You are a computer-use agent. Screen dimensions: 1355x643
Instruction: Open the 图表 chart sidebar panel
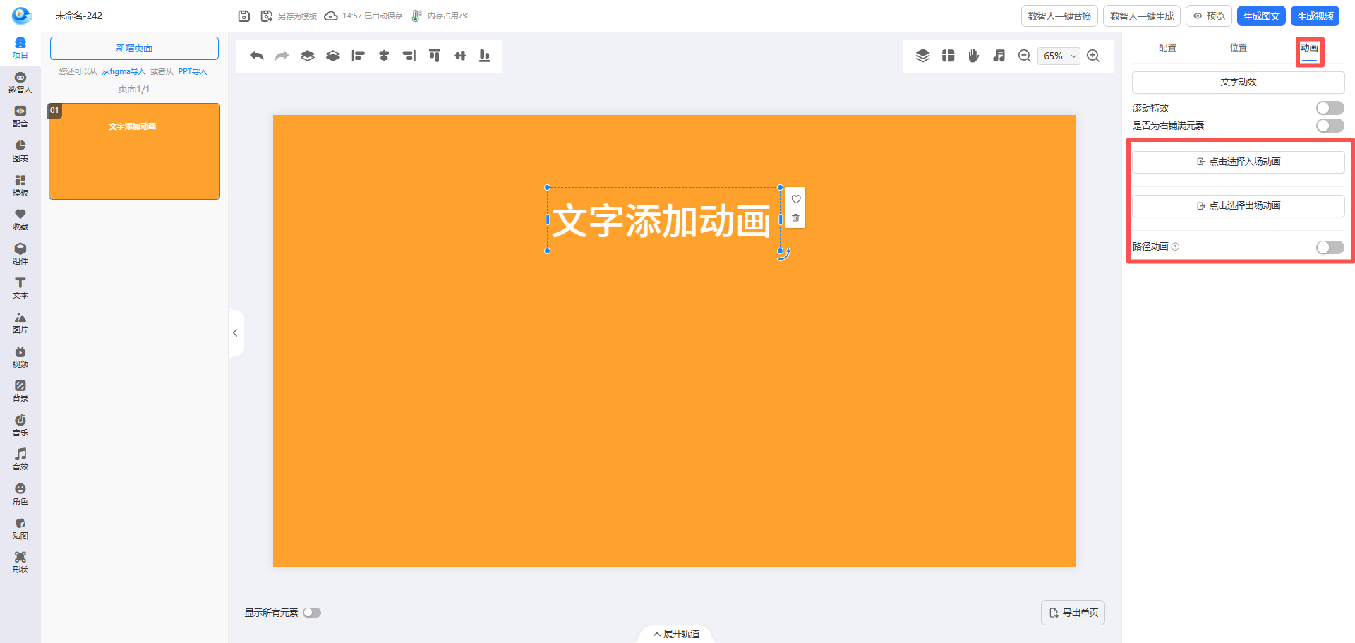(20, 151)
